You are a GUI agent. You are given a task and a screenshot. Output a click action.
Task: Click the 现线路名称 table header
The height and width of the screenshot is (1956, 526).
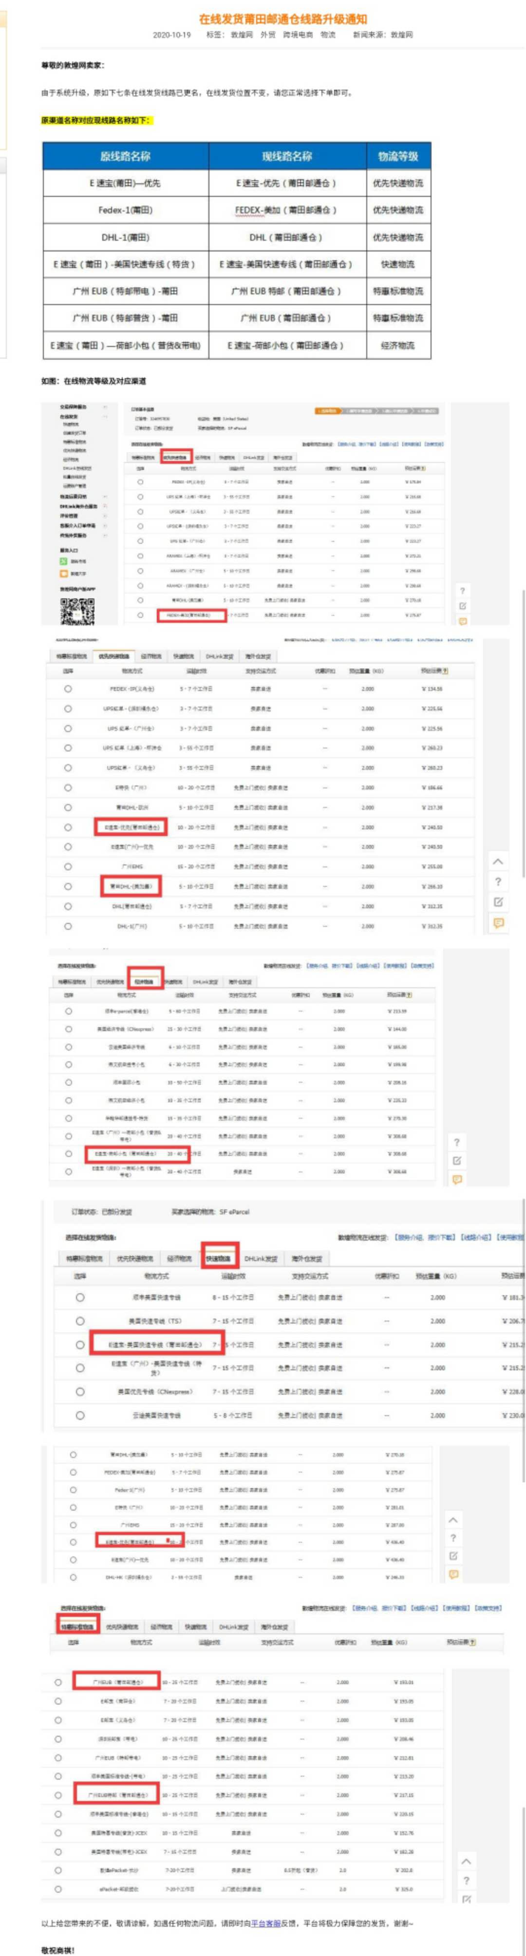point(288,155)
